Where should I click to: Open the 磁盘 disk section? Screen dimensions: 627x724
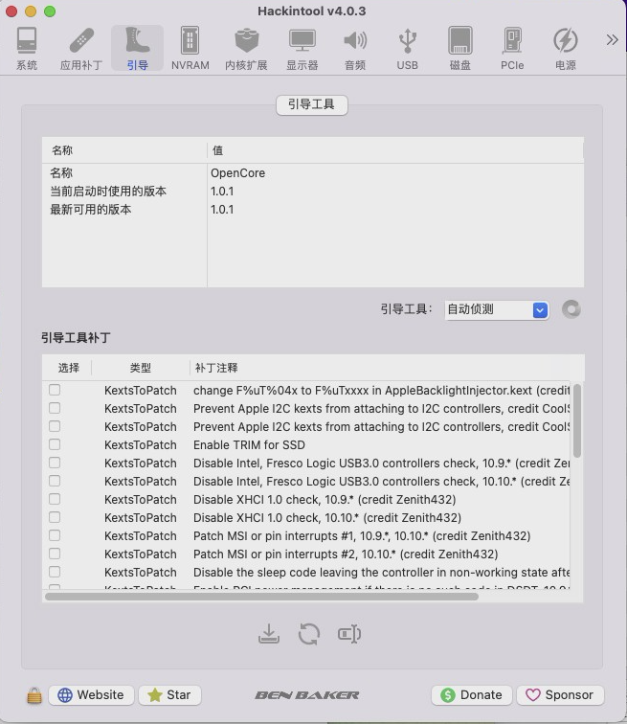460,48
